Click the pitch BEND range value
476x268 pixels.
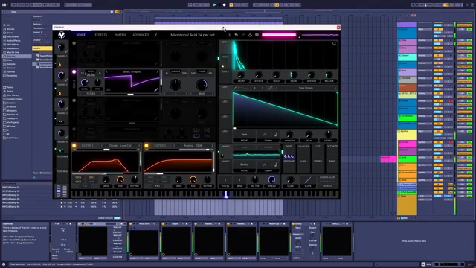tap(239, 180)
